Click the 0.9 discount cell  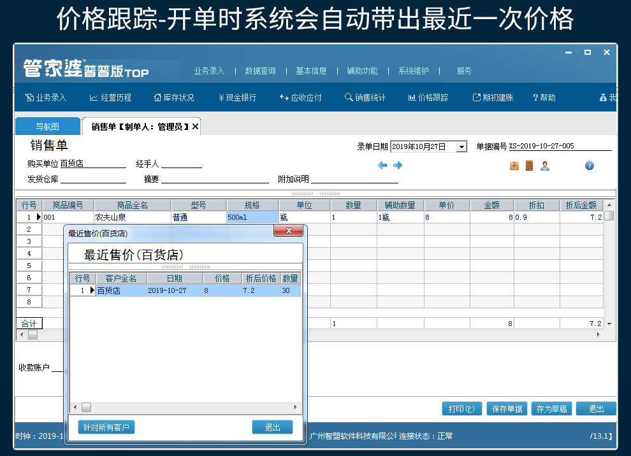click(x=537, y=217)
